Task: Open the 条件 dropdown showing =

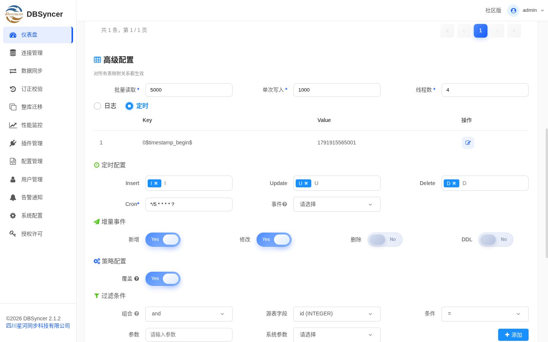Action: 485,314
